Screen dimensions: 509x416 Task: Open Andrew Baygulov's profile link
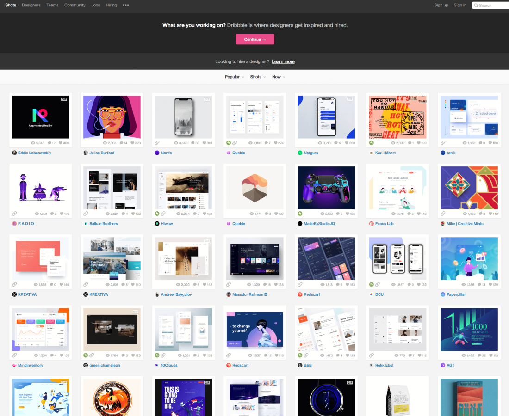click(x=176, y=294)
